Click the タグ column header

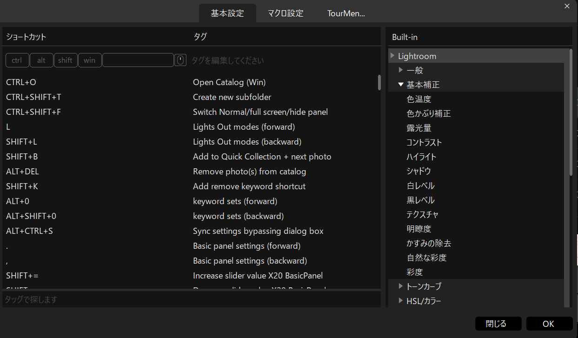tap(200, 37)
